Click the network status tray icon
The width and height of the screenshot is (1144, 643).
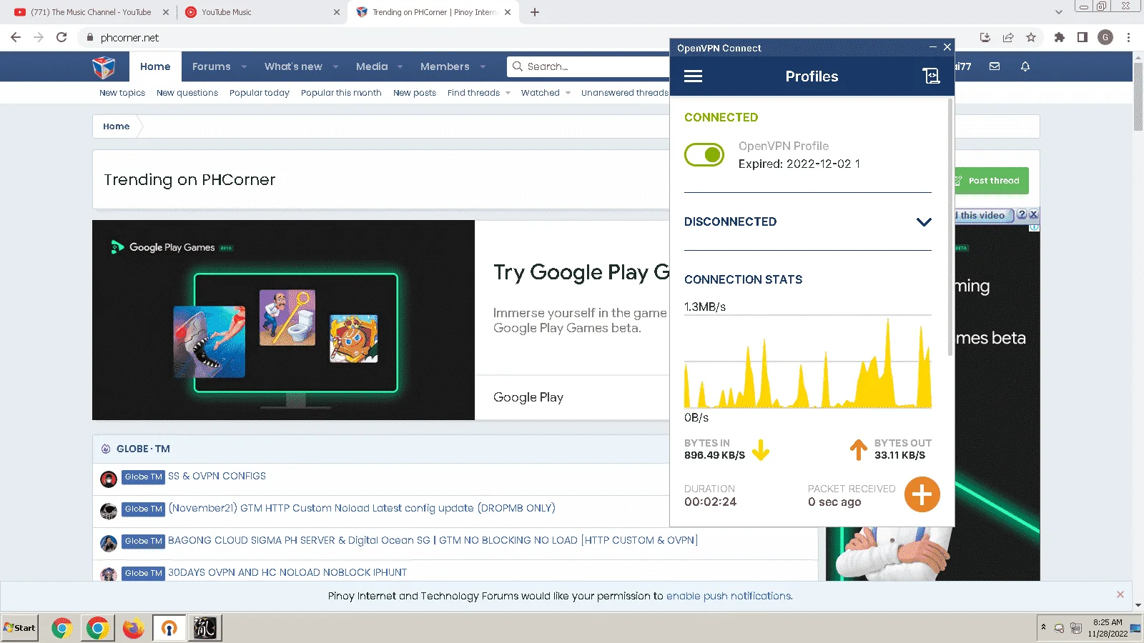point(1075,628)
